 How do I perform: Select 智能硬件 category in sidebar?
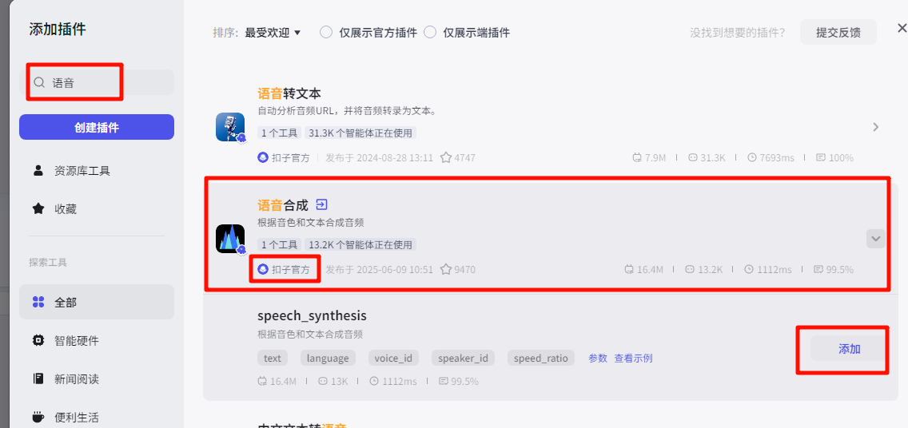click(x=76, y=340)
